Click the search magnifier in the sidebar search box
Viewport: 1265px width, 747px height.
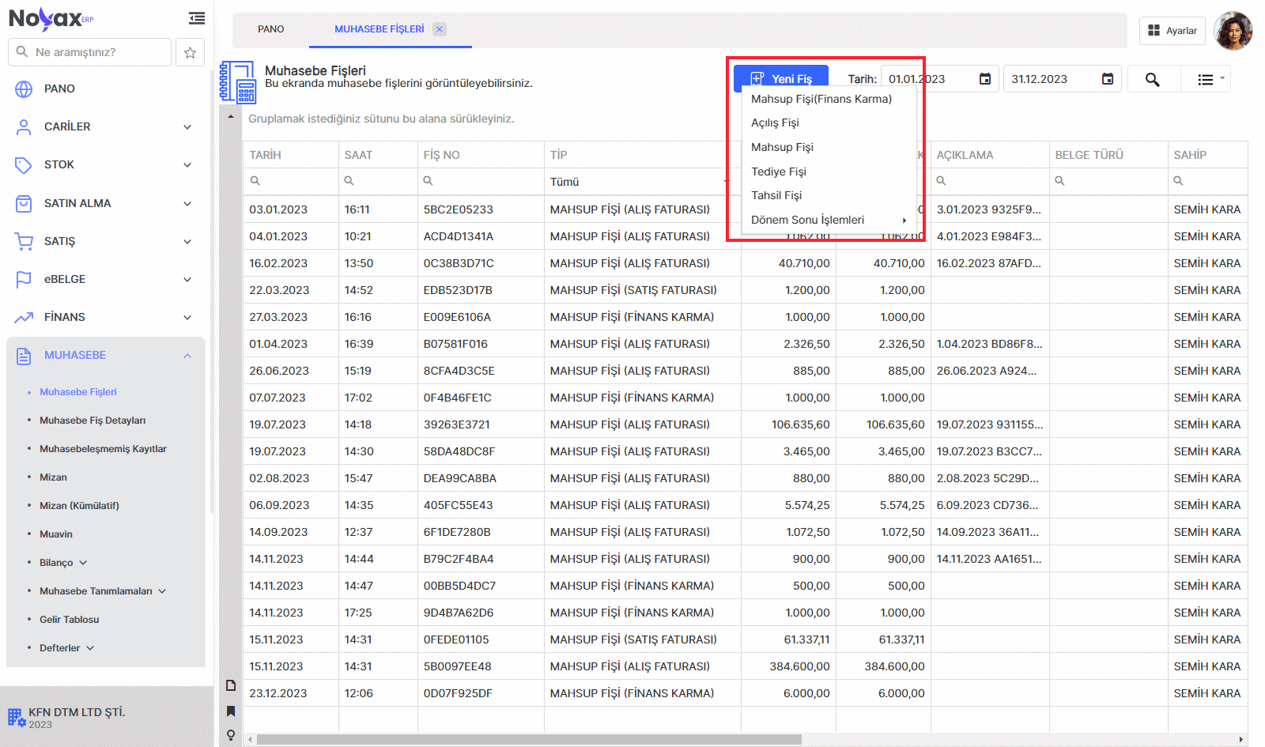click(x=21, y=52)
